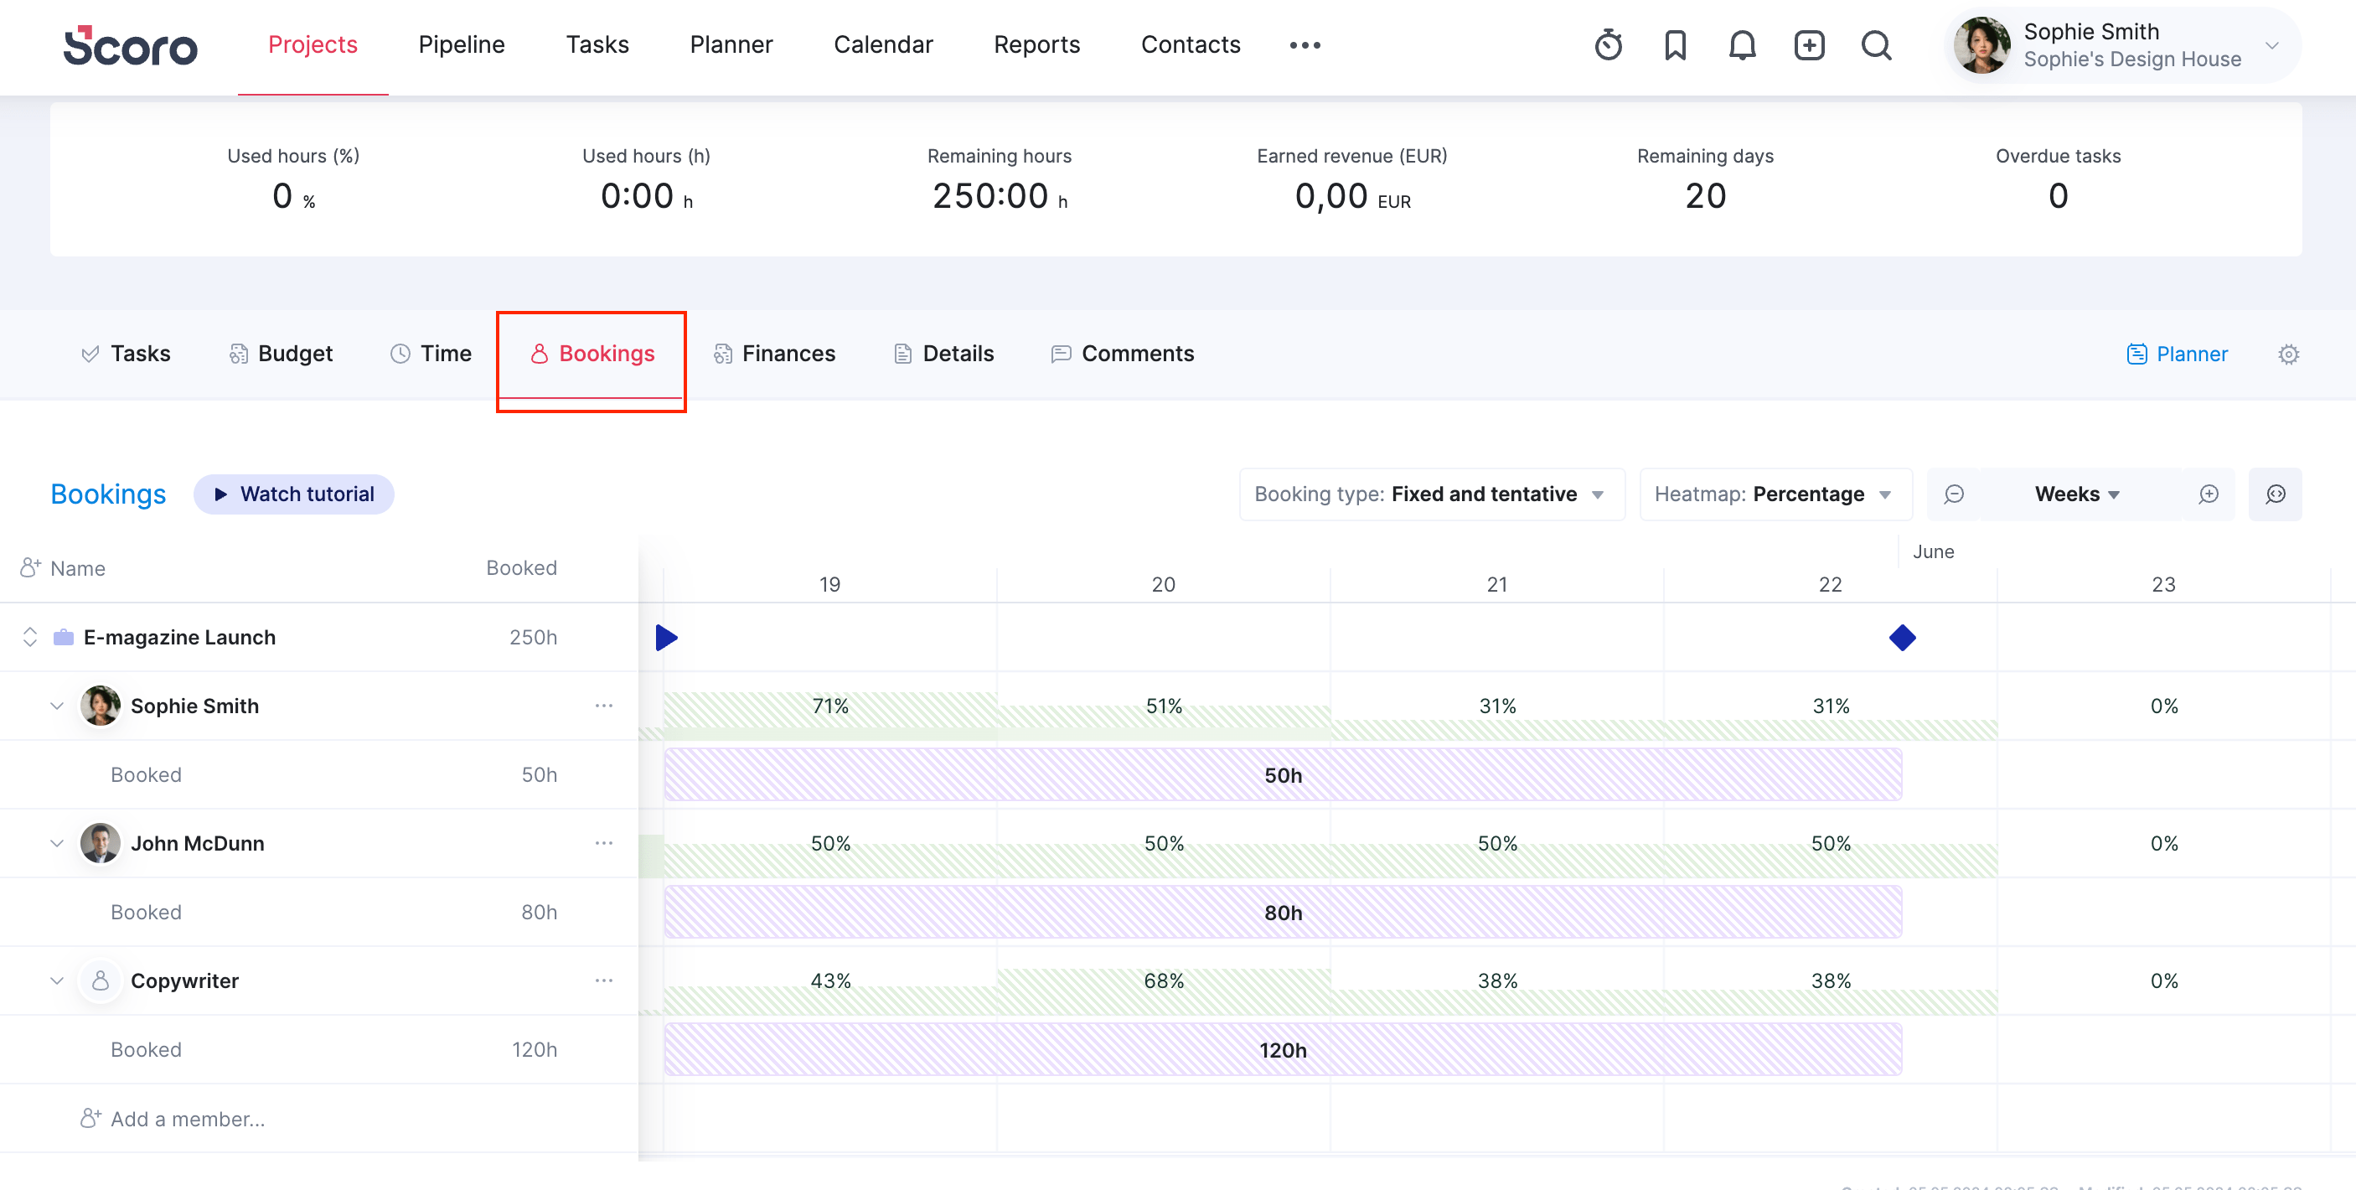
Task: Click Sophie Smith's 50h booking bar
Action: coord(1284,774)
